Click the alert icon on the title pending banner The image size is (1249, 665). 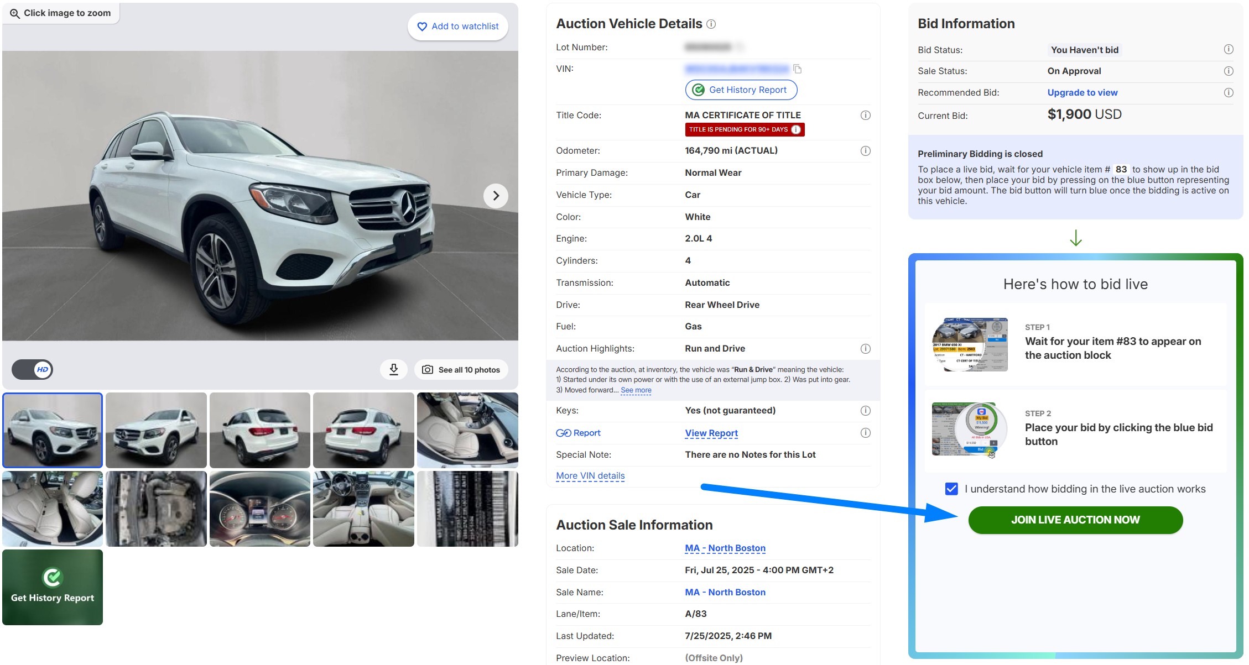click(796, 129)
